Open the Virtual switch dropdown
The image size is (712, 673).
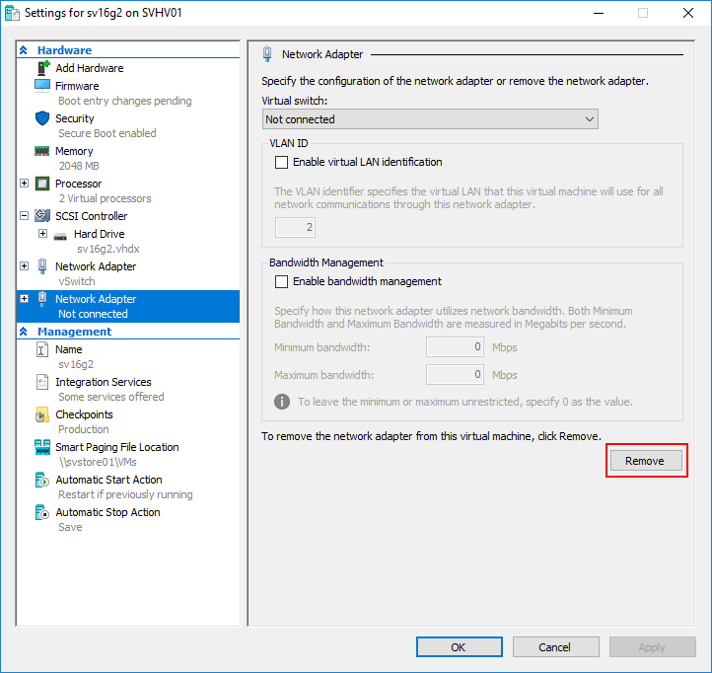[x=430, y=119]
